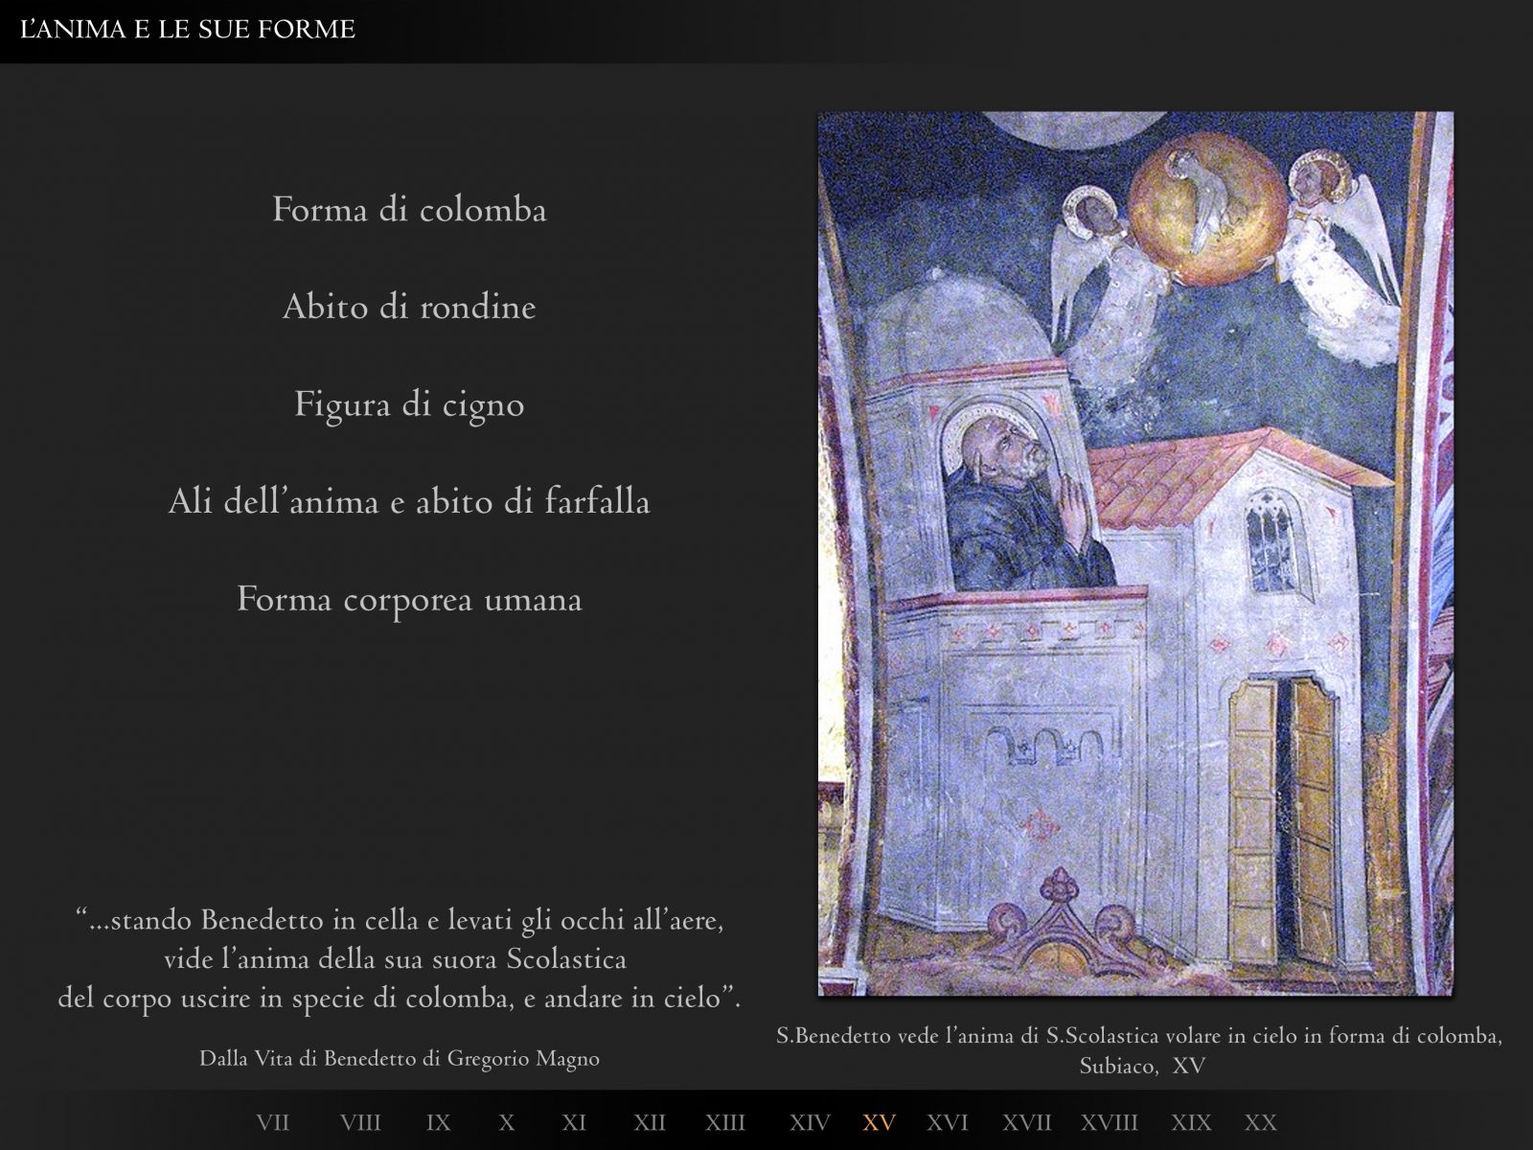Open the 'Abito di rondine' entry
The image size is (1533, 1150).
pyautogui.click(x=409, y=307)
